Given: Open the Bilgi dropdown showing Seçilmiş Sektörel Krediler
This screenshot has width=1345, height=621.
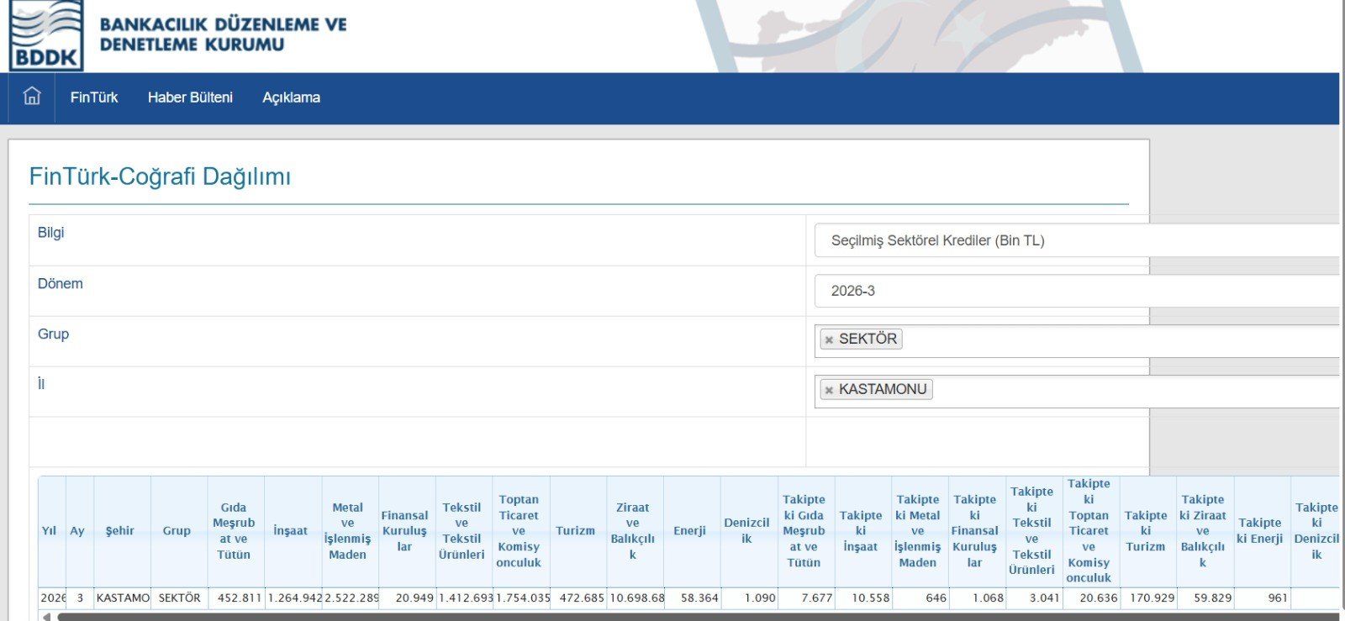Looking at the screenshot, I should tap(1077, 240).
